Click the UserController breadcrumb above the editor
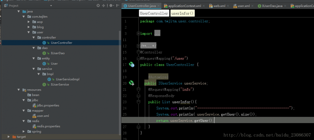314x140 pixels. click(x=154, y=13)
